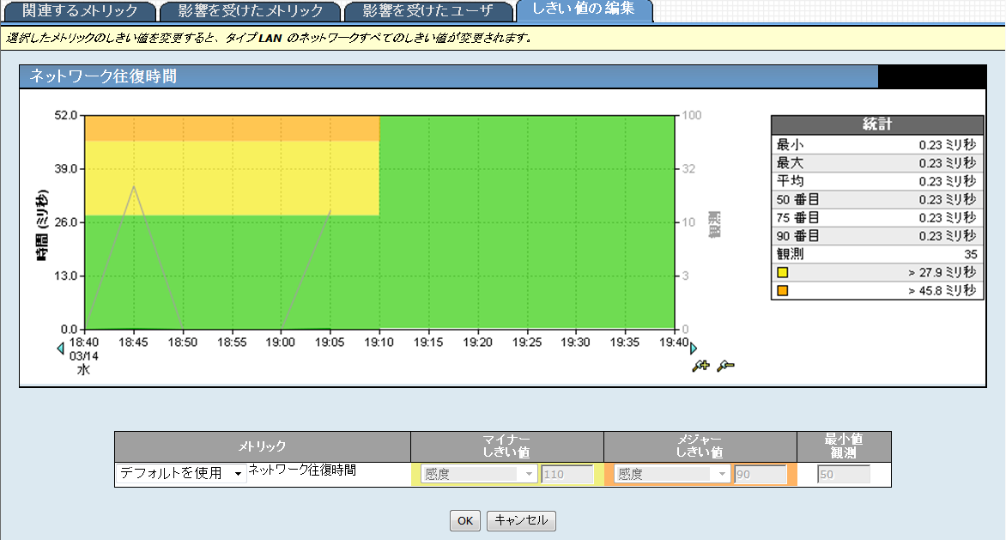Confirm with the OK button
Image resolution: width=1006 pixels, height=540 pixels.
pos(465,521)
